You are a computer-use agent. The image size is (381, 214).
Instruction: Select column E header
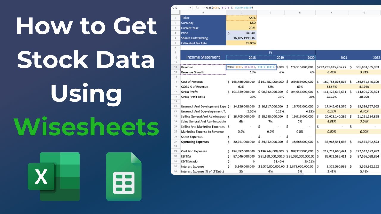coord(300,12)
